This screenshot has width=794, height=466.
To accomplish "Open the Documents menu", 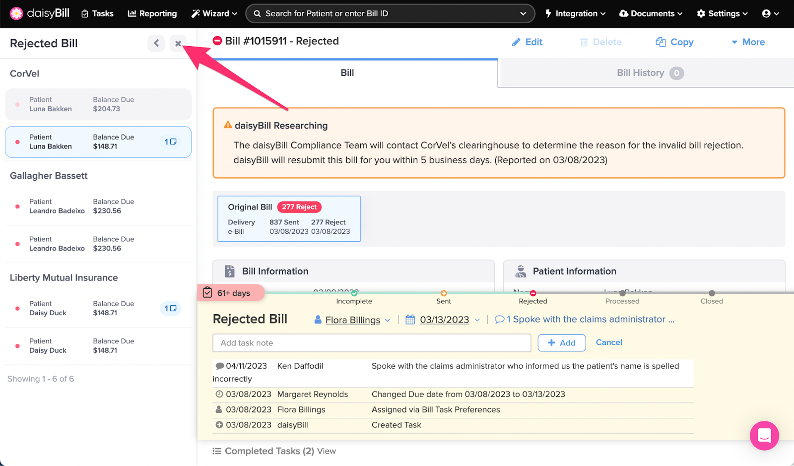I will pyautogui.click(x=651, y=13).
